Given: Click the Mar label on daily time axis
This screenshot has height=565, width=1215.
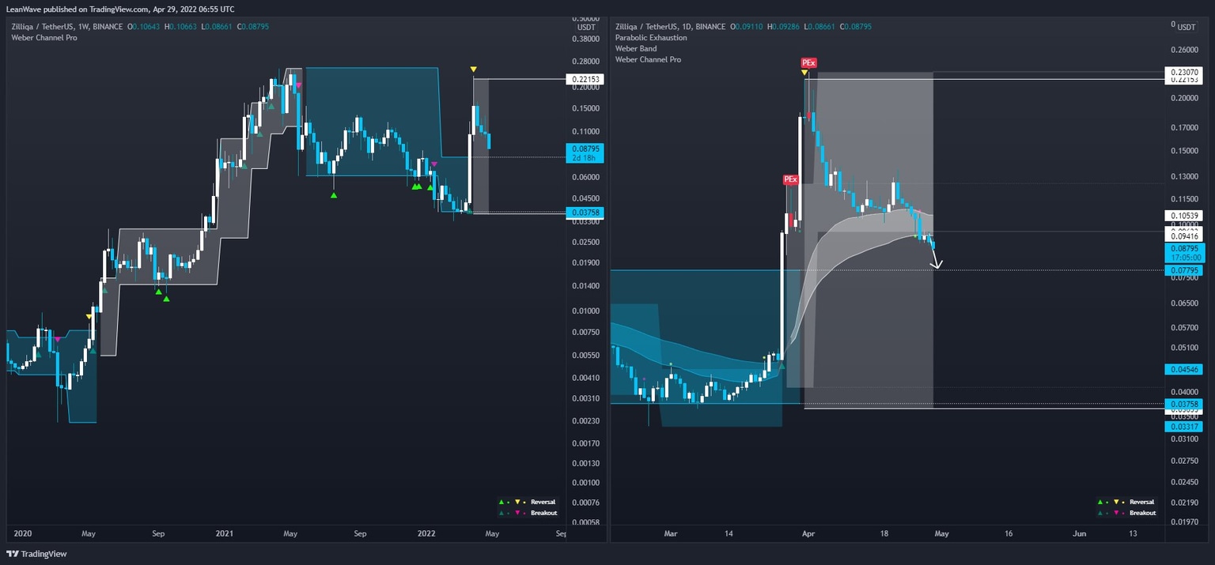Looking at the screenshot, I should point(671,533).
